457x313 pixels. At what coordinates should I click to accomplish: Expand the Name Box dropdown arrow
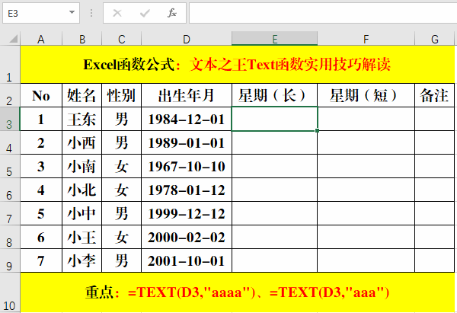pos(72,13)
